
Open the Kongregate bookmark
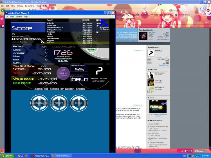coord(161,15)
